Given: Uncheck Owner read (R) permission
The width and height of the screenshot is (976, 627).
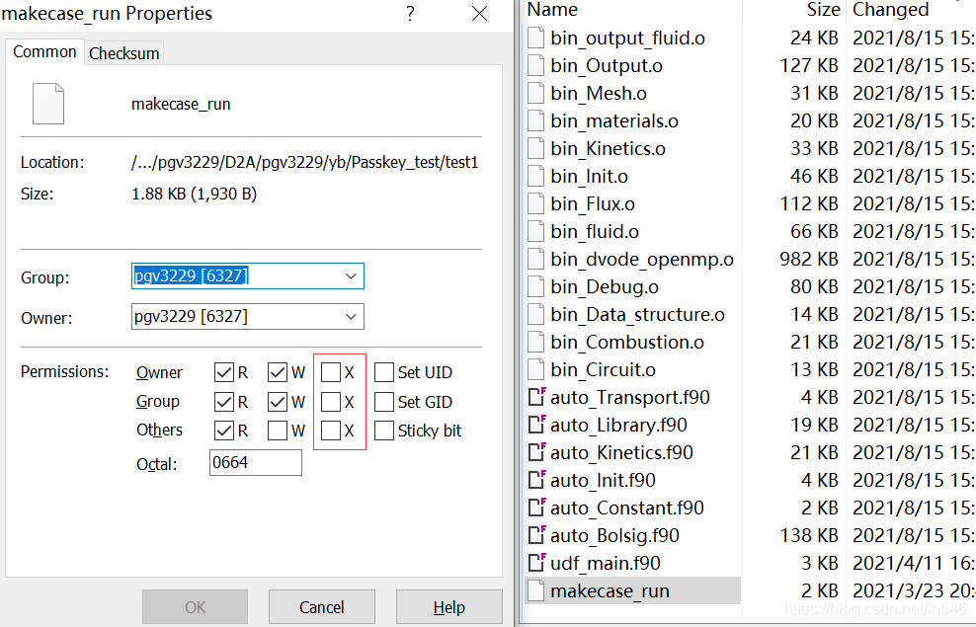Looking at the screenshot, I should [223, 372].
